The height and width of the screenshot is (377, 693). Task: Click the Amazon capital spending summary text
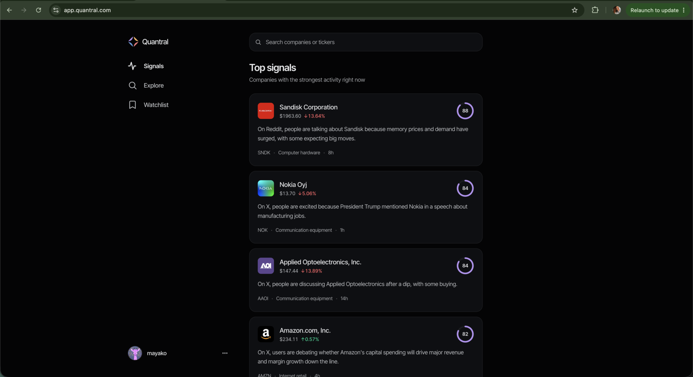pos(360,357)
